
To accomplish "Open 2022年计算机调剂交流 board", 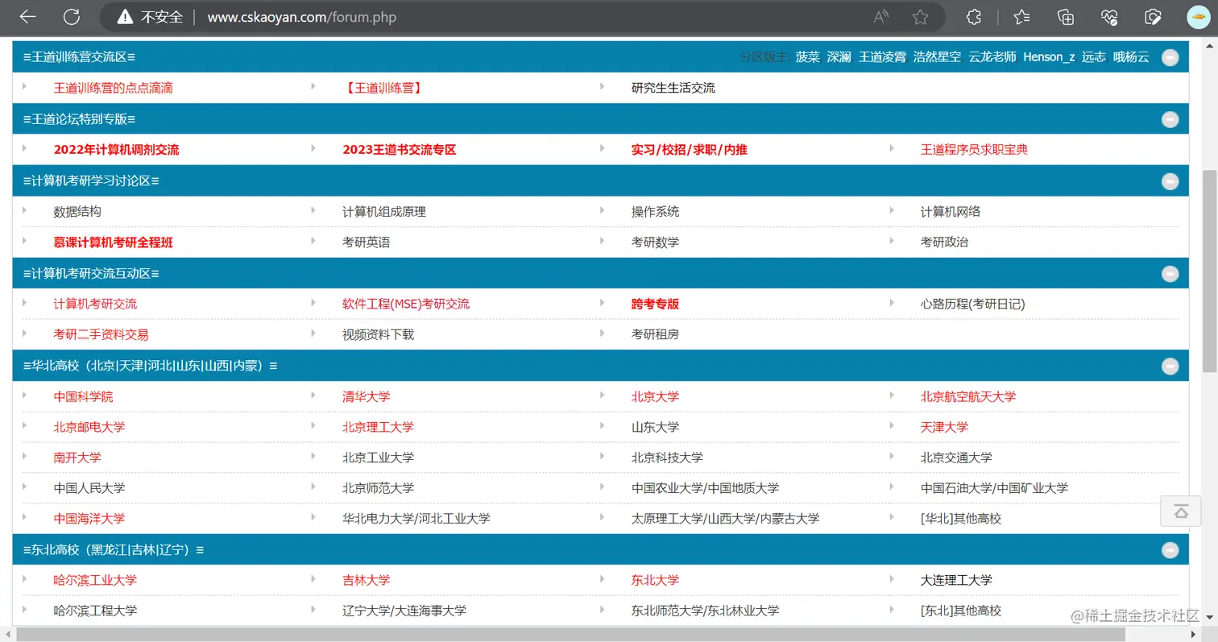I will tap(116, 150).
